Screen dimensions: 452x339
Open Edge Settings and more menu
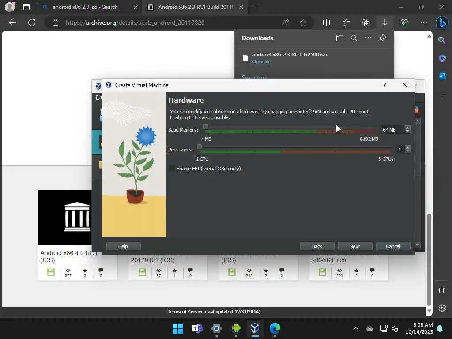424,23
